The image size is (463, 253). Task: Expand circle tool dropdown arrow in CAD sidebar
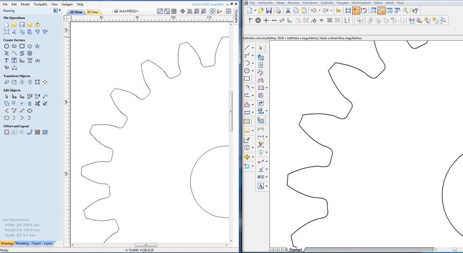[x=253, y=71]
